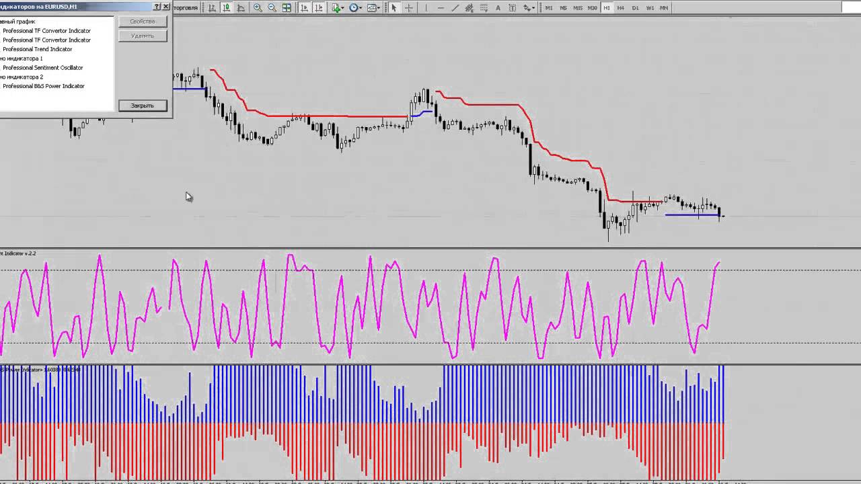This screenshot has width=861, height=484.
Task: Toggle chart shift icon
Action: pos(318,8)
